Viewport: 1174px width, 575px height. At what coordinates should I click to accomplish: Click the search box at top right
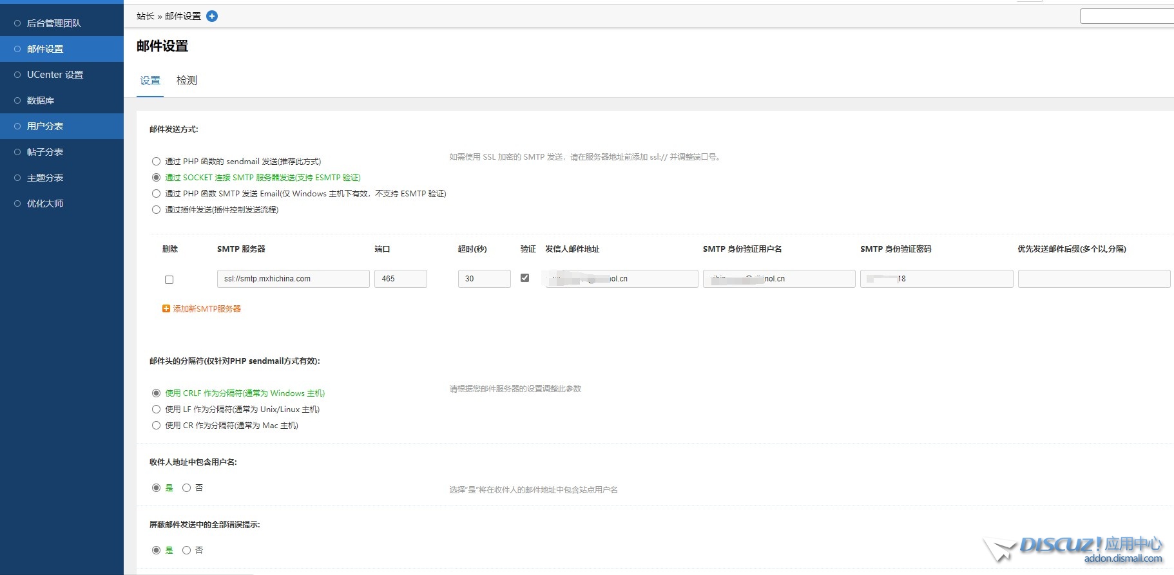pos(1127,16)
